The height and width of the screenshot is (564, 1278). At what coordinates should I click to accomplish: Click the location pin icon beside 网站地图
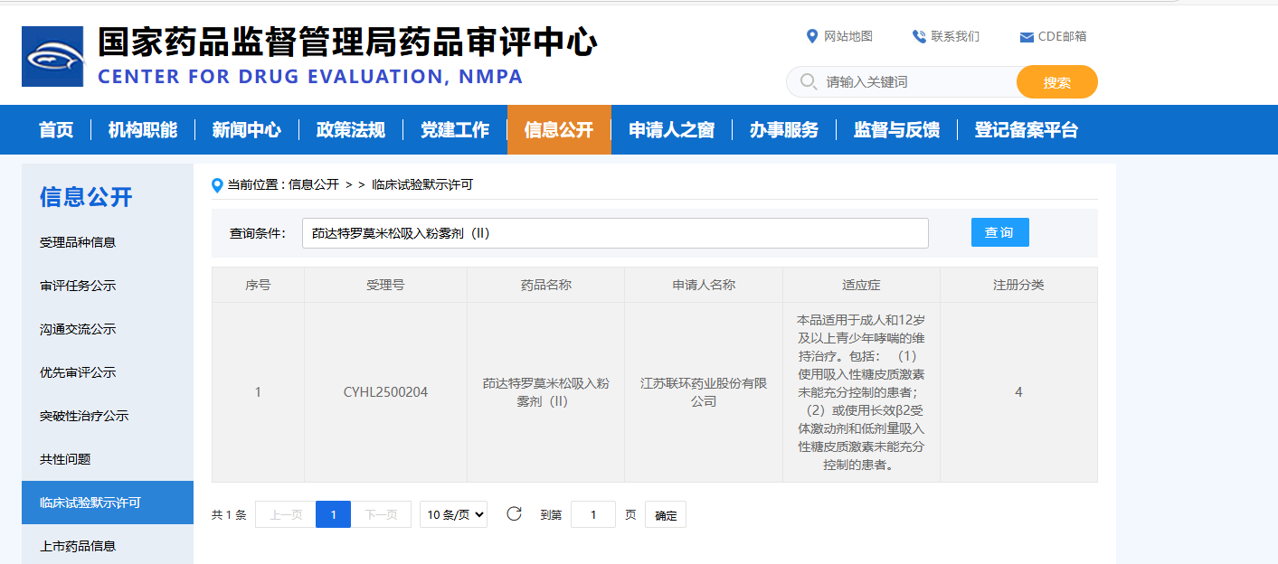point(811,36)
